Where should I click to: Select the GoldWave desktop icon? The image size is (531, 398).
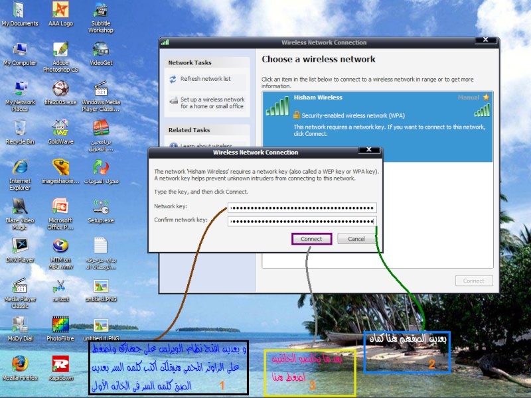[x=60, y=127]
